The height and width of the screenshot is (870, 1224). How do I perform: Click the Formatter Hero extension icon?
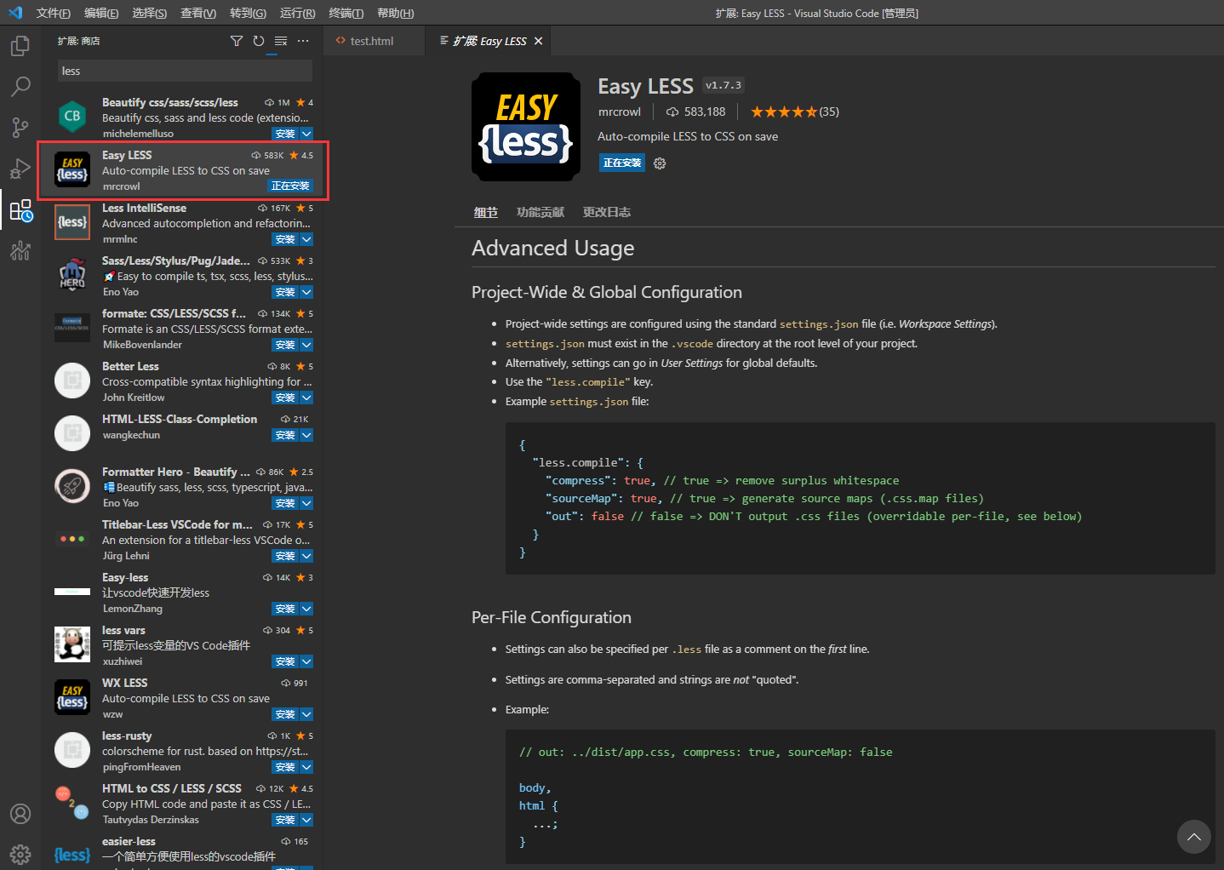coord(72,486)
